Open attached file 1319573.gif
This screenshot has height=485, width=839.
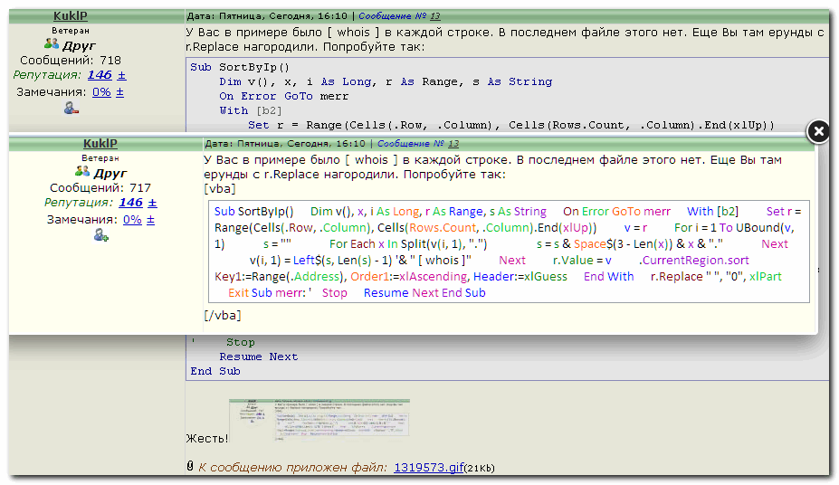click(429, 467)
